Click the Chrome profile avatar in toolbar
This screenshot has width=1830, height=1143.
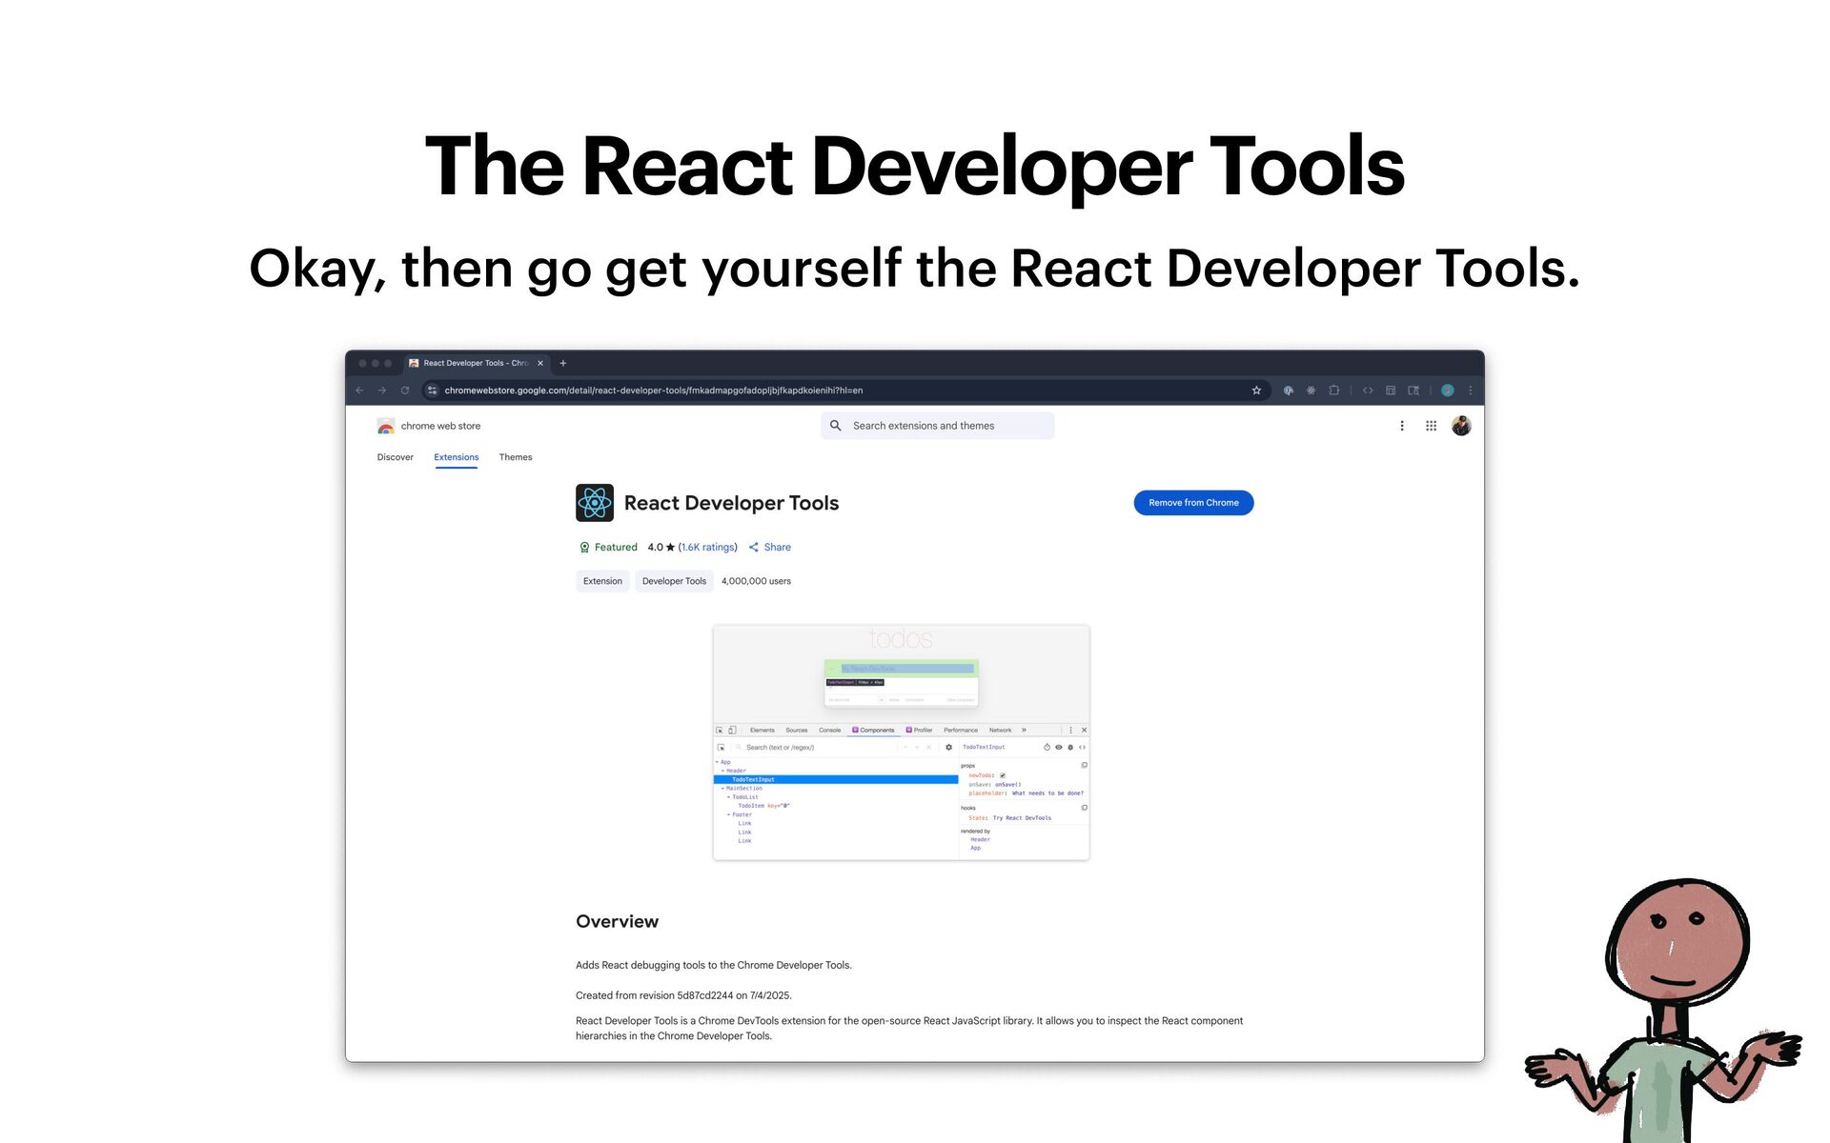pyautogui.click(x=1447, y=391)
